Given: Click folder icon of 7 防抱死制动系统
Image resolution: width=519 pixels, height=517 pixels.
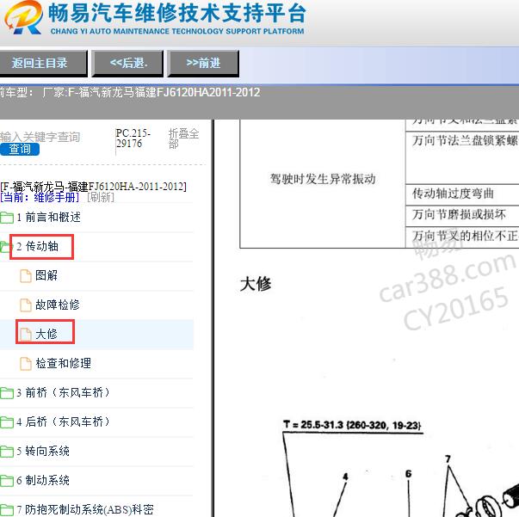Looking at the screenshot, I should 7,510.
